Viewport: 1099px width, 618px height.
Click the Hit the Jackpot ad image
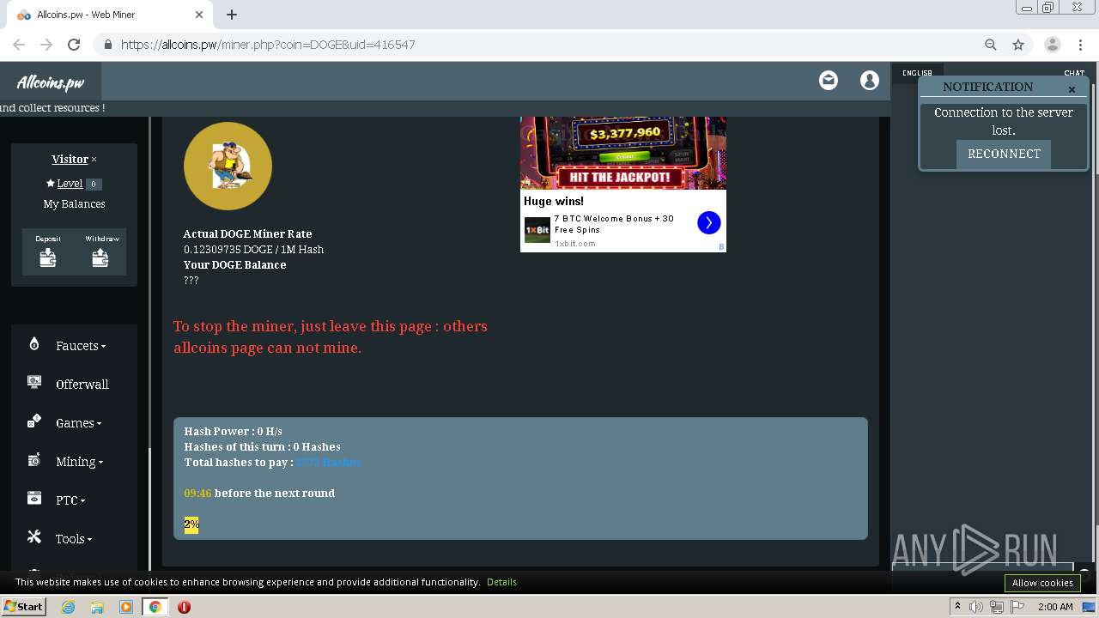click(623, 153)
